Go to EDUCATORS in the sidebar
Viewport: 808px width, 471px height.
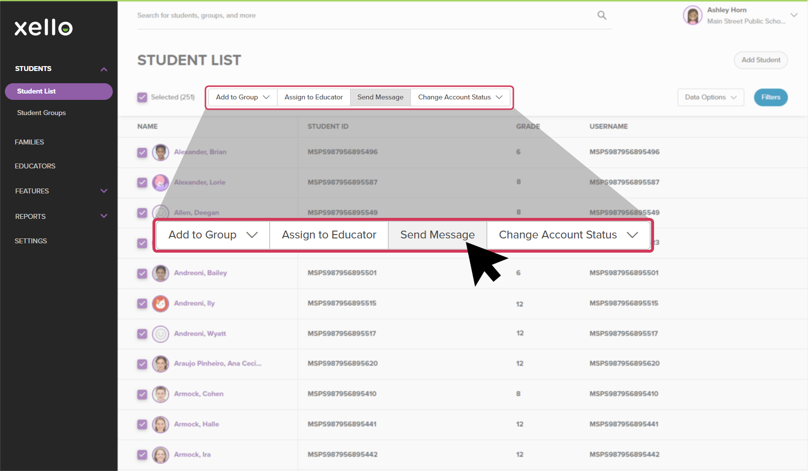click(35, 166)
